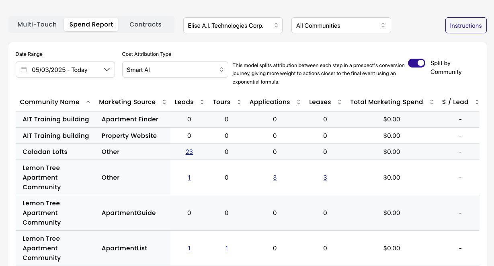Open the 3 applications link for Lemon Tree Other
The height and width of the screenshot is (266, 494).
[275, 178]
